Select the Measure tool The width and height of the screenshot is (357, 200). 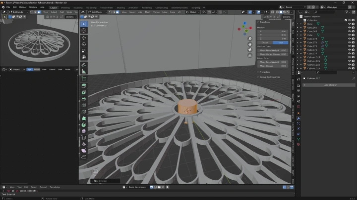click(84, 72)
